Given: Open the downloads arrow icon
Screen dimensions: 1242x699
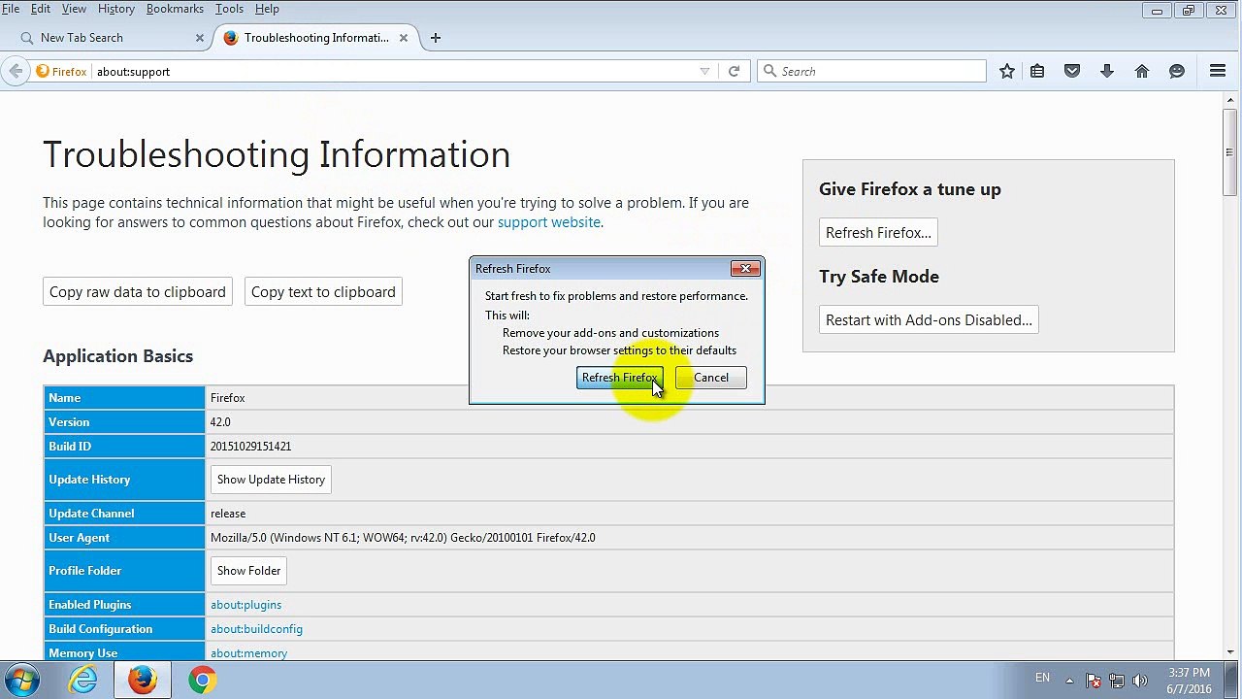Looking at the screenshot, I should click(x=1107, y=71).
